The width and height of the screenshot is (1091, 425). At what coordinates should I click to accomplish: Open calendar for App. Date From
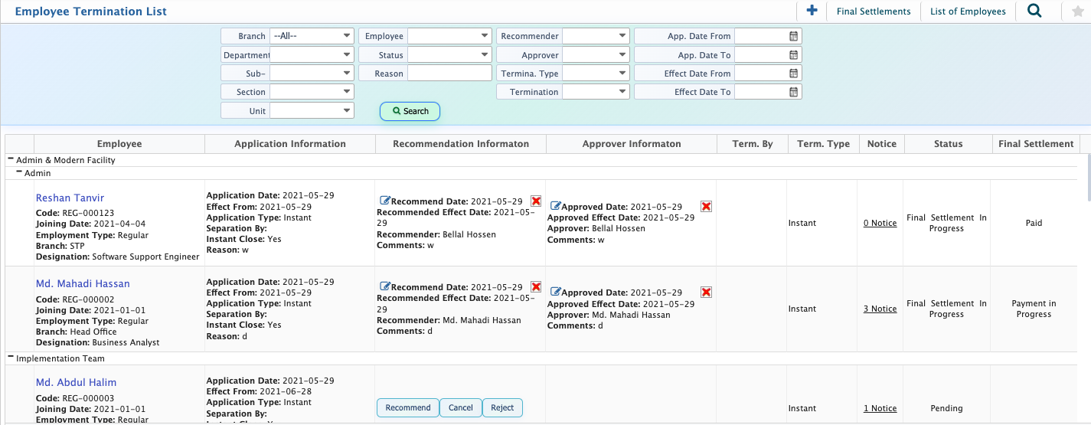coord(794,36)
